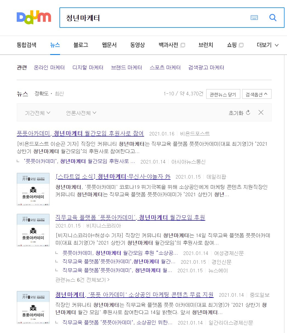Screen dimensions: 287x333
Task: Switch to the 통합검색 tab
Action: point(26,45)
